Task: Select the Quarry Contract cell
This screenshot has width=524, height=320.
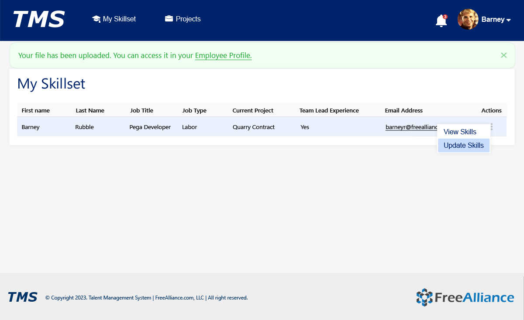Action: (254, 127)
